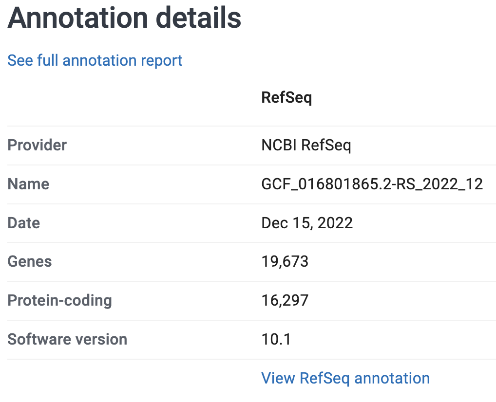Click the Genes row label

click(x=30, y=261)
